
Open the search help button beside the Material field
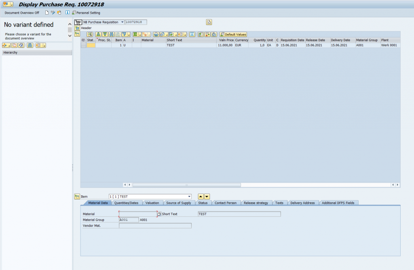click(x=159, y=214)
